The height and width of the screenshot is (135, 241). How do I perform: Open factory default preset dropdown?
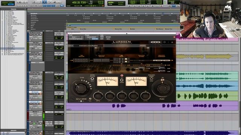92,37
